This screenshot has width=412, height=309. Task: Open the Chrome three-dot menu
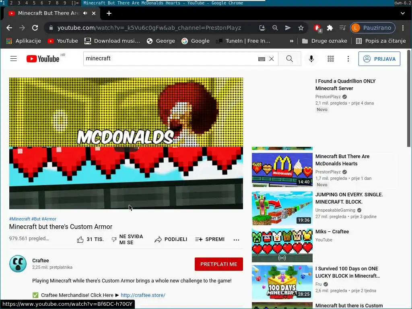tap(403, 28)
